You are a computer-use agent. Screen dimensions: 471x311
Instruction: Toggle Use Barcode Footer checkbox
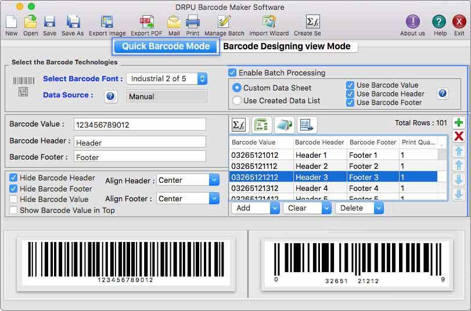tap(350, 103)
